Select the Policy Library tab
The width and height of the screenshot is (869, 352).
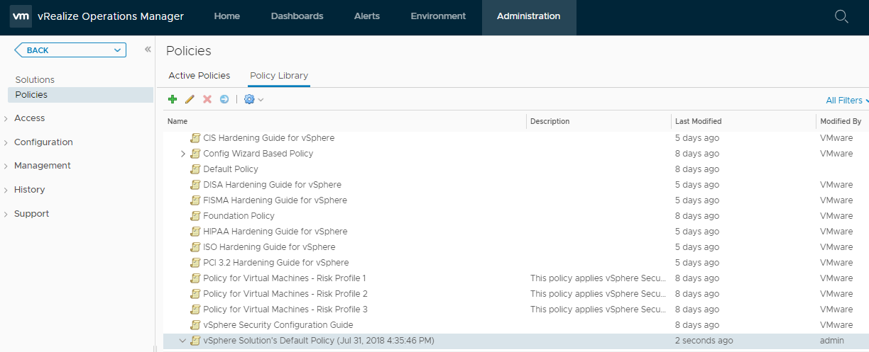[x=279, y=75]
